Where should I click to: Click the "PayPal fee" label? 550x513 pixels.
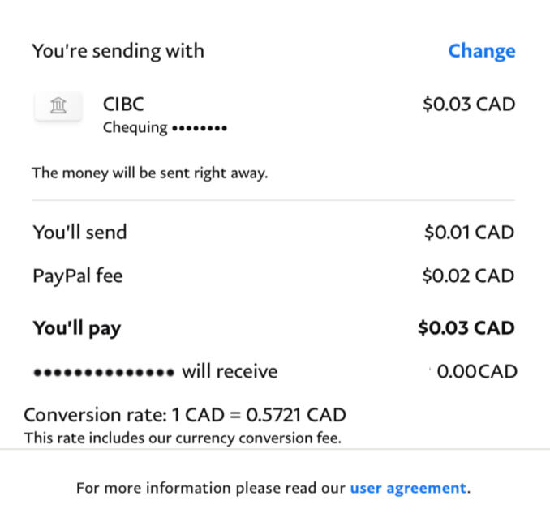(78, 276)
